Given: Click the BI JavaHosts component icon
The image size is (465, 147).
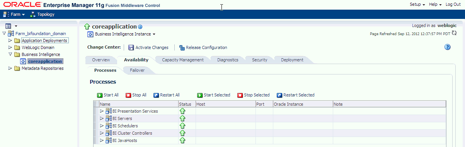Looking at the screenshot, I should [109, 140].
